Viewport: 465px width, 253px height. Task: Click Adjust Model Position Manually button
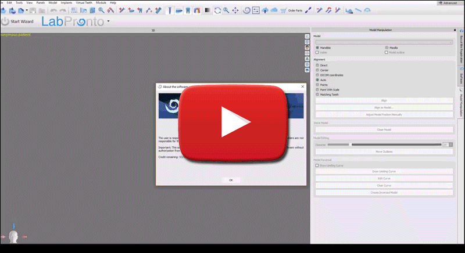tap(384, 114)
